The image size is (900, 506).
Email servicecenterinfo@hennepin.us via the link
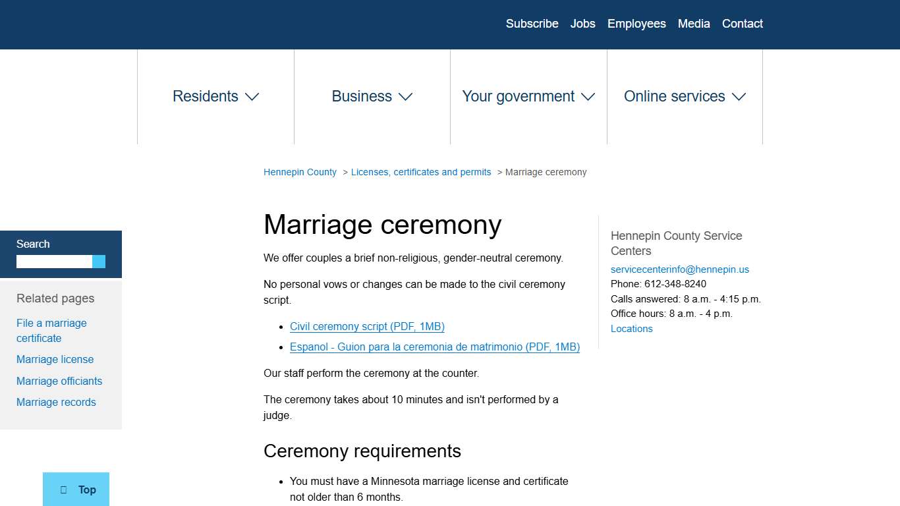(680, 269)
